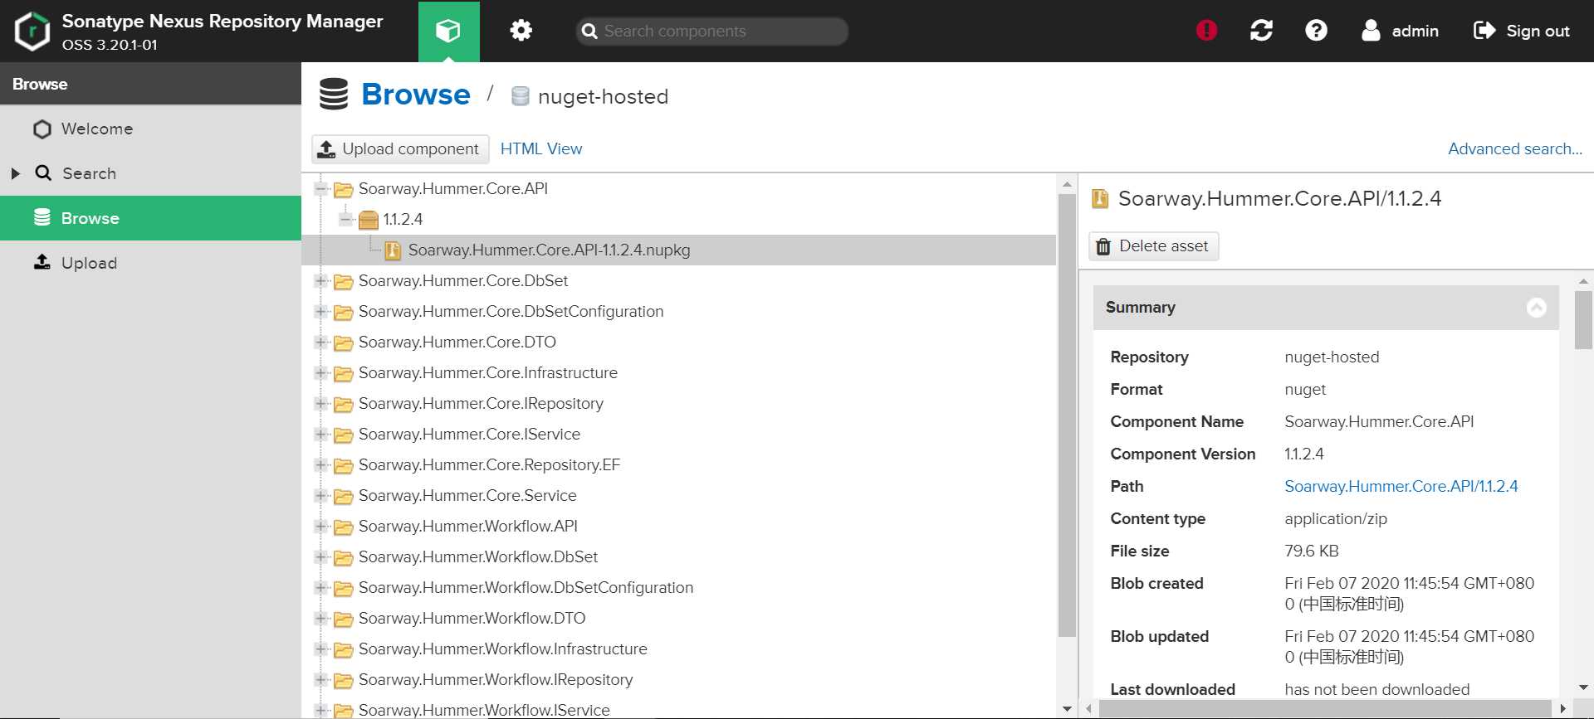Viewport: 1594px width, 719px height.
Task: Select Soarway.Hummer.Workflow.DbSet tree item
Action: pos(478,557)
